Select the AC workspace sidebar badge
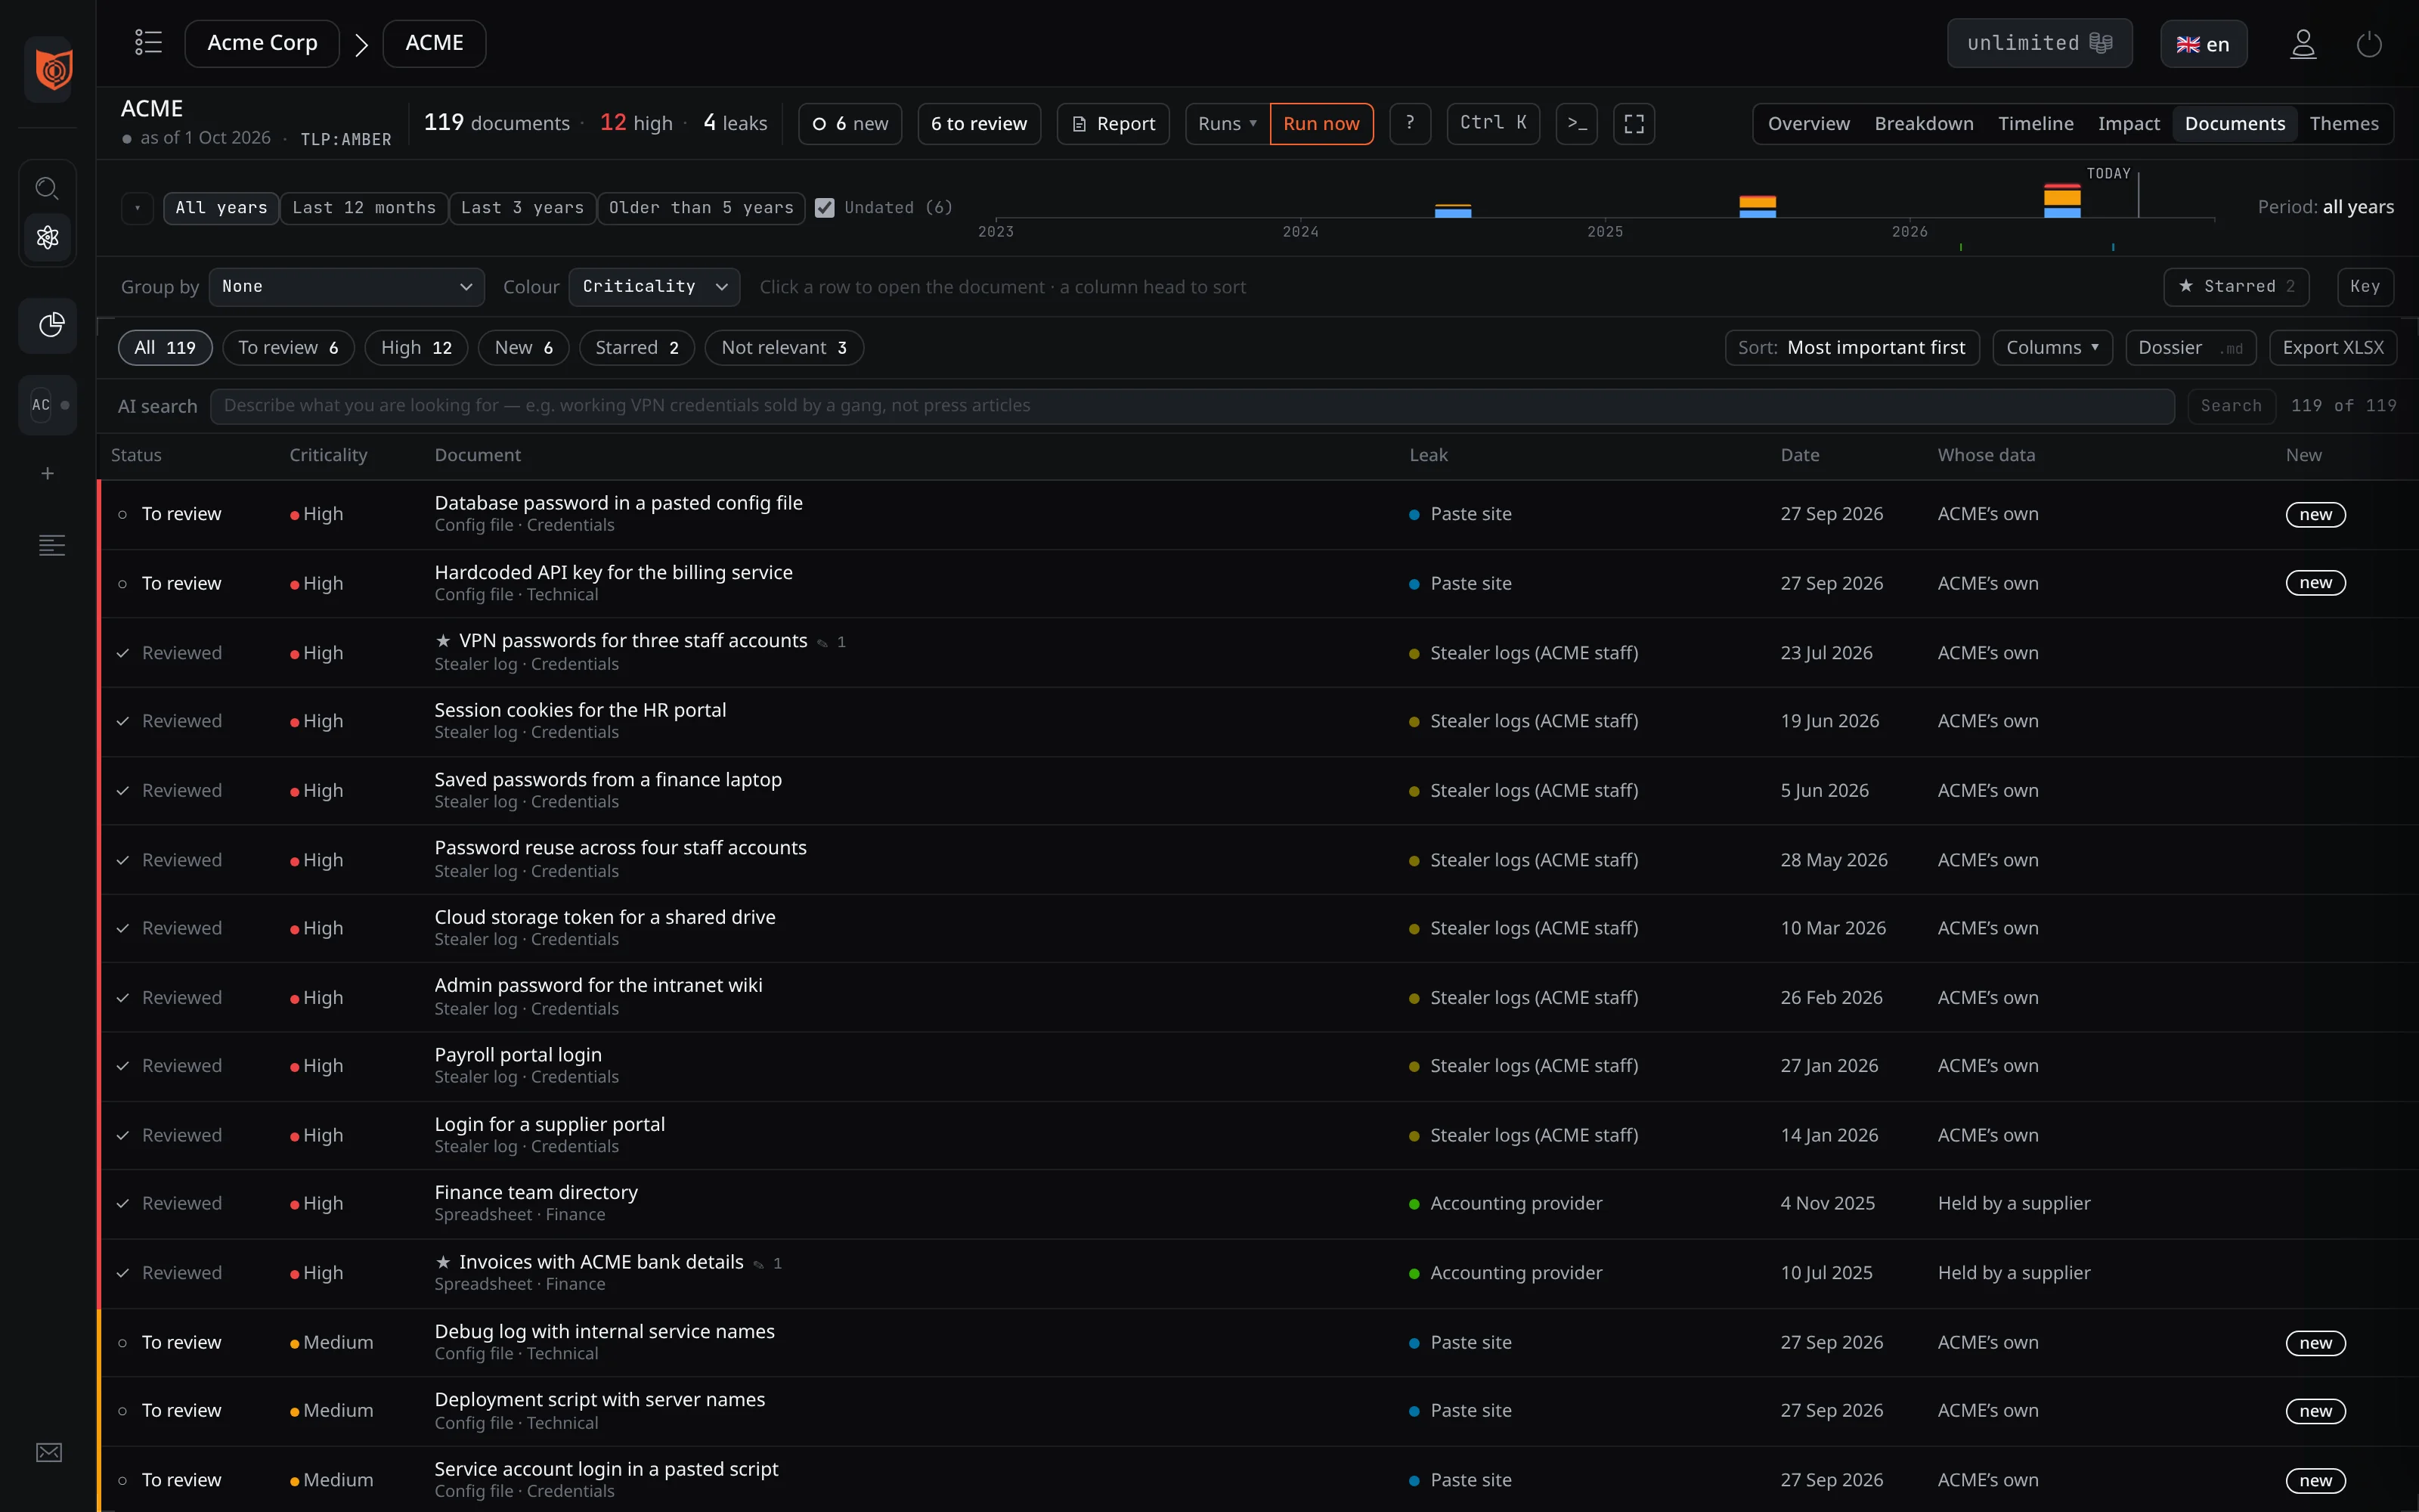Image resolution: width=2419 pixels, height=1512 pixels. [48, 405]
